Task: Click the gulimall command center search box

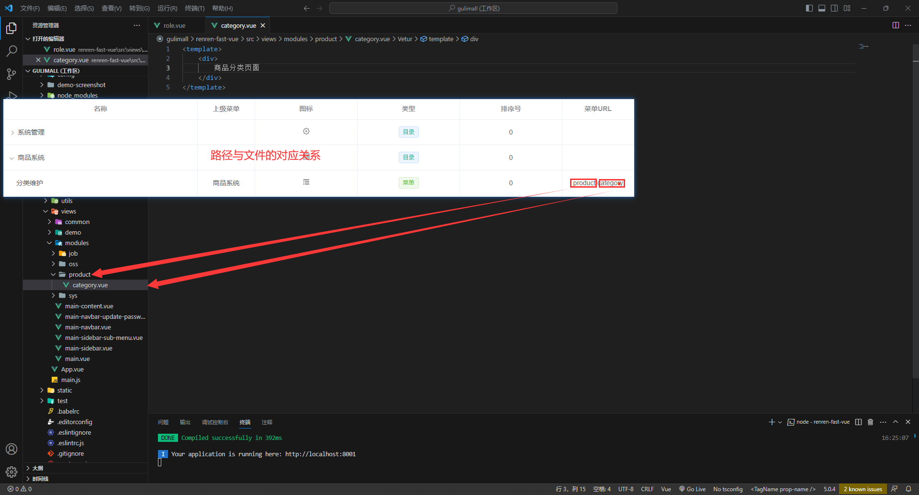Action: pos(473,8)
